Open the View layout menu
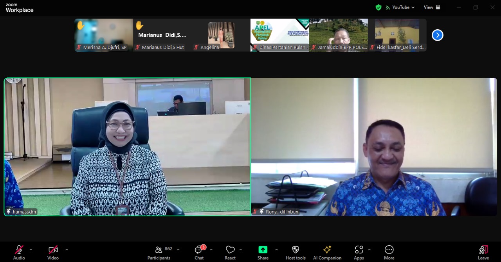The height and width of the screenshot is (262, 501). [432, 7]
